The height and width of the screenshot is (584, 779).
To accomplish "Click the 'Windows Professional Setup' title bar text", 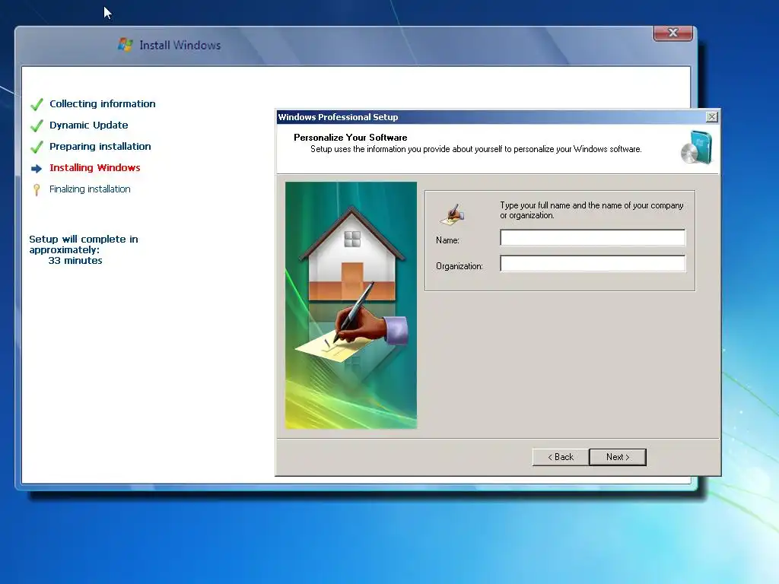I will coord(338,117).
